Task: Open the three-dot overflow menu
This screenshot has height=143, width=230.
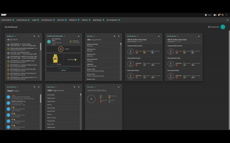Action: [x=227, y=15]
